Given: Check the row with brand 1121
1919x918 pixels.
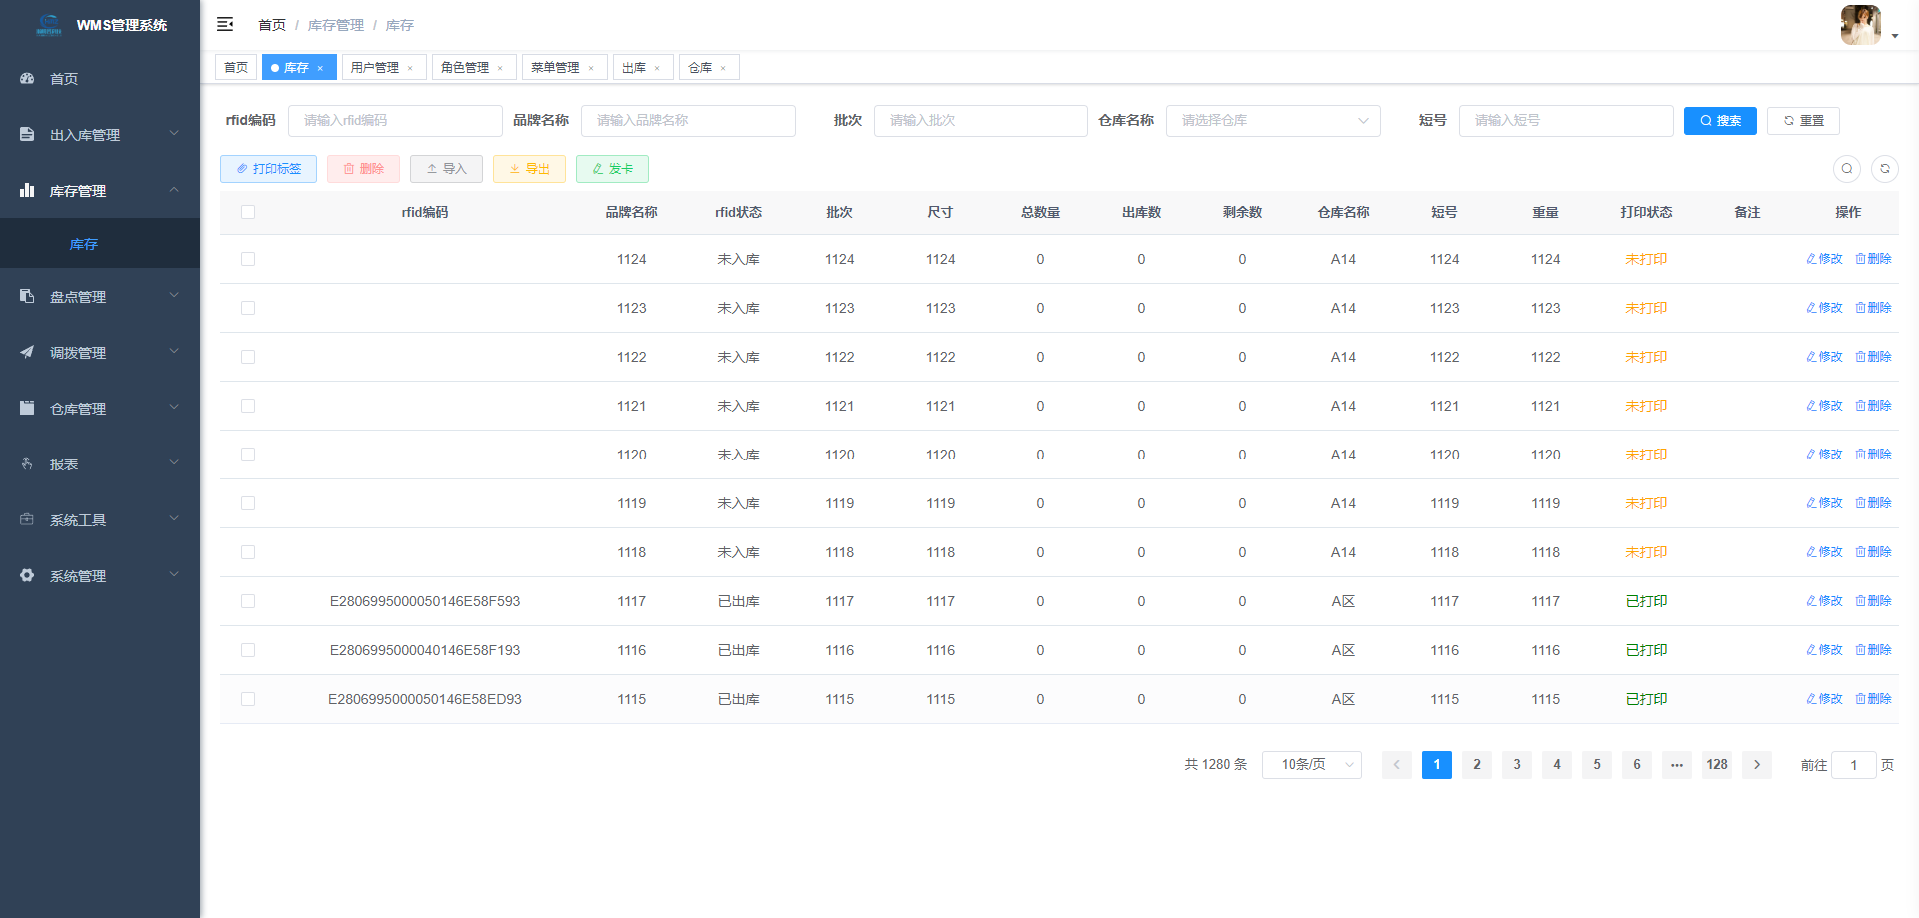Looking at the screenshot, I should [248, 406].
